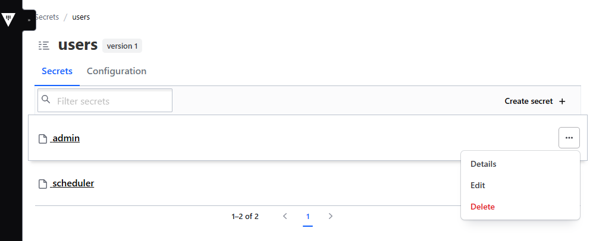Focus the Filter secrets input field
Image resolution: width=593 pixels, height=241 pixels.
click(x=105, y=100)
